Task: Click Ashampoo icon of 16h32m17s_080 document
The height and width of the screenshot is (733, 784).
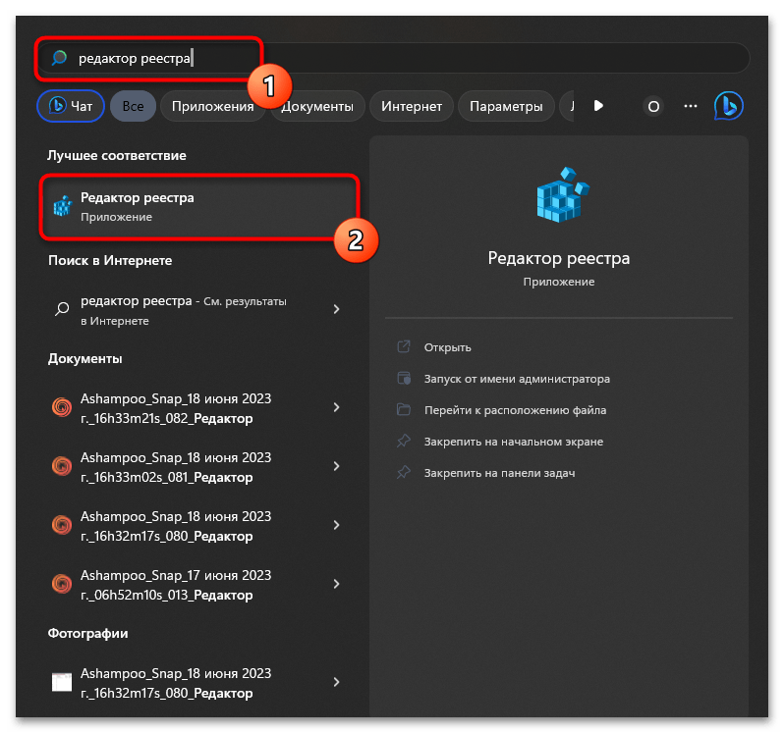Action: coord(62,525)
